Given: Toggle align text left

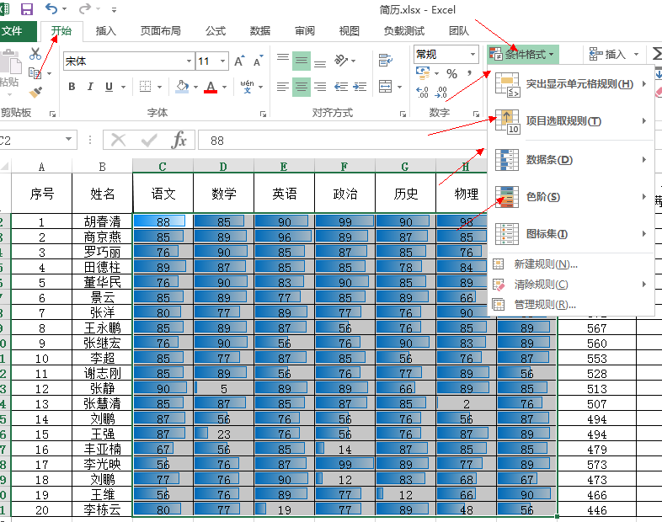Looking at the screenshot, I should 283,87.
